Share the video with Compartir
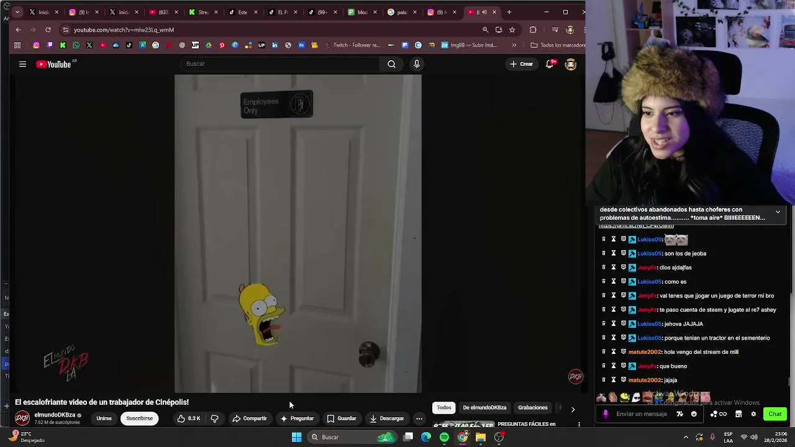795x447 pixels. 250,418
